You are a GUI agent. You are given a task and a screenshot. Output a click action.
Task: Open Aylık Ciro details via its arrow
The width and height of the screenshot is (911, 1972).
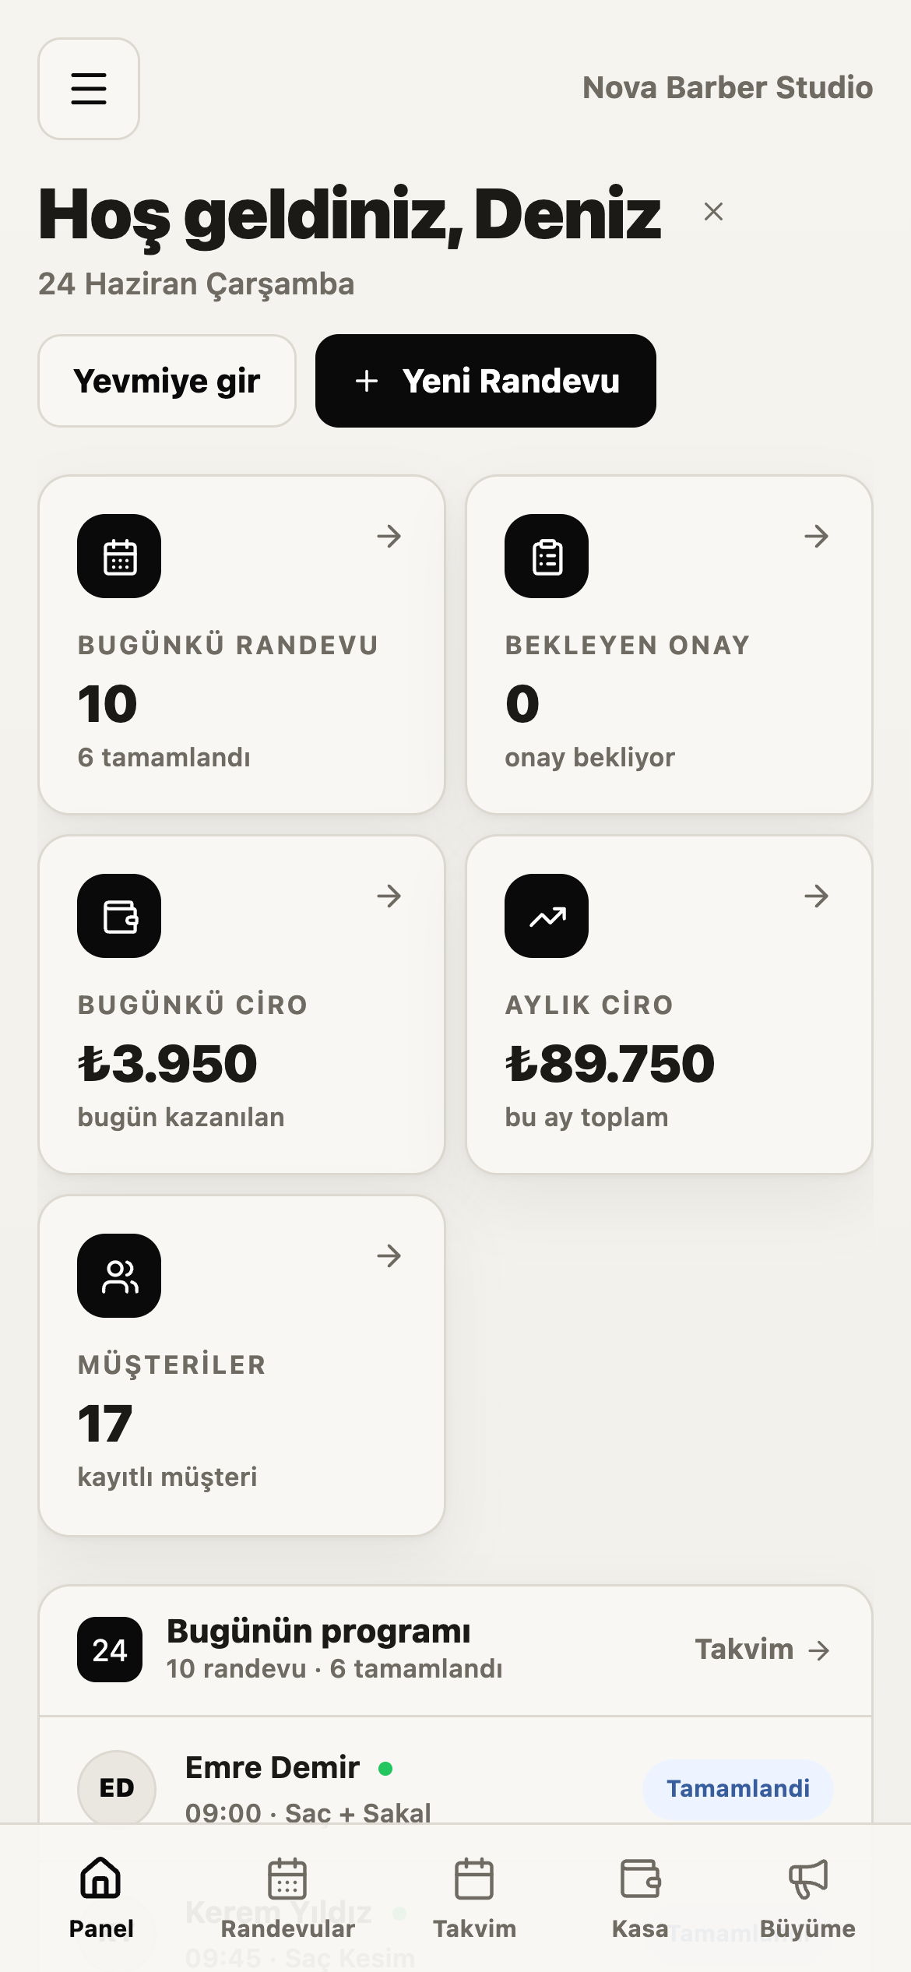[x=816, y=896]
